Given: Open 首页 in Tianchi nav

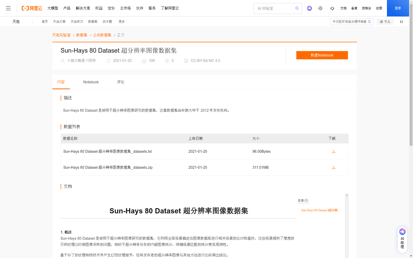Looking at the screenshot, I should point(45,22).
